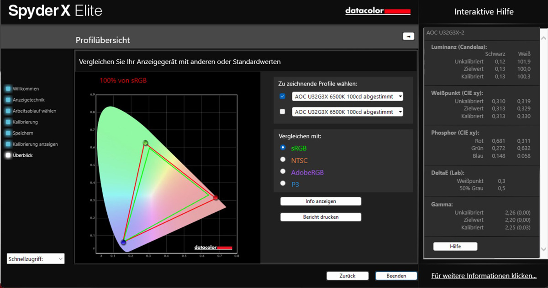The width and height of the screenshot is (548, 288).
Task: Click the 'Phosphor (CIE xy):' section heading
Action: coord(455,133)
